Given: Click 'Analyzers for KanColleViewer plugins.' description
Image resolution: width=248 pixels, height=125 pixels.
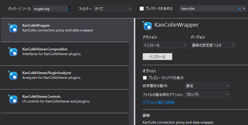Looking at the screenshot, I should click(52, 78).
